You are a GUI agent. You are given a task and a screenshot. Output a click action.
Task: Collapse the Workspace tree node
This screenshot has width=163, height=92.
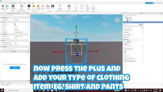[124, 17]
